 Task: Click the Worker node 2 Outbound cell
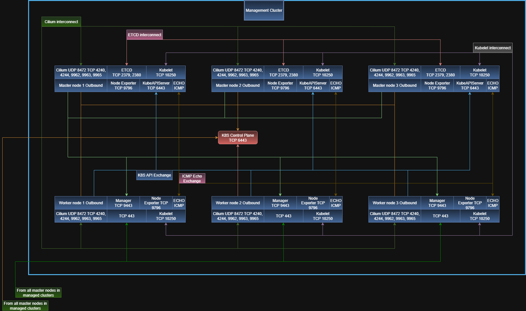(x=238, y=203)
